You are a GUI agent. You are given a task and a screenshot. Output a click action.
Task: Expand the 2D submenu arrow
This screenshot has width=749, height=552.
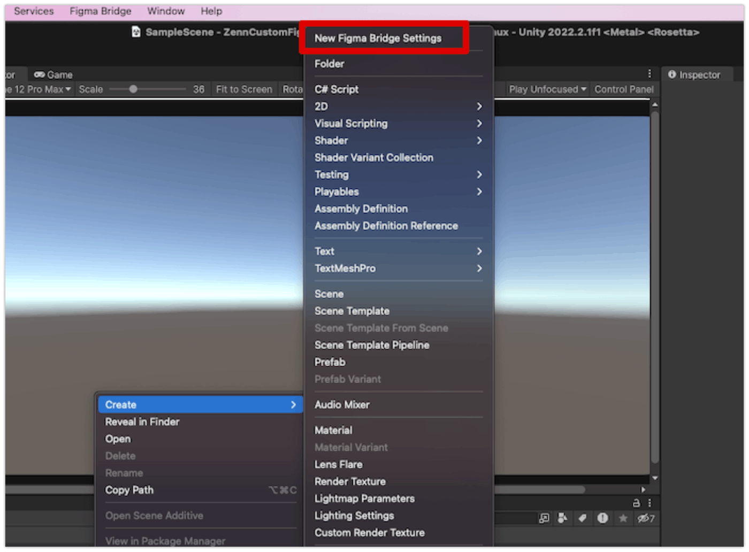coord(479,106)
